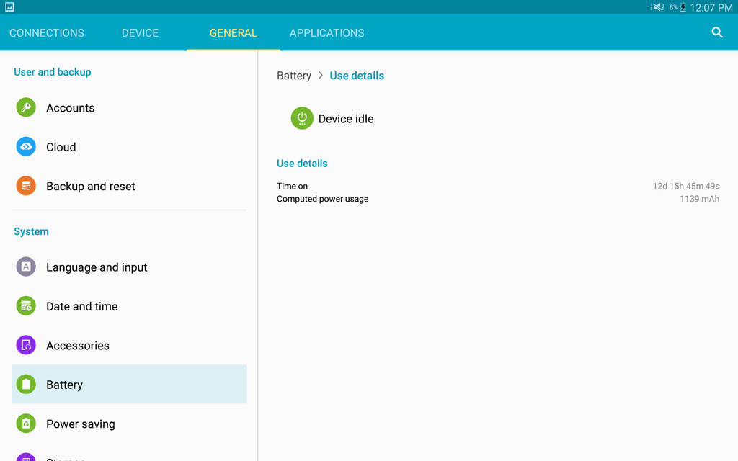Tap the breadcrumb chevron after Battery
This screenshot has height=461, width=738.
[321, 75]
